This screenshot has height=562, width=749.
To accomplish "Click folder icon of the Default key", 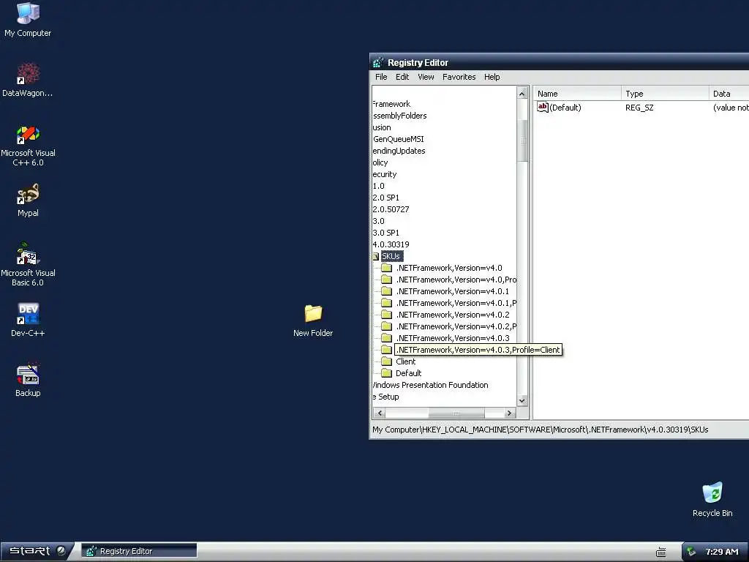I will tap(386, 373).
